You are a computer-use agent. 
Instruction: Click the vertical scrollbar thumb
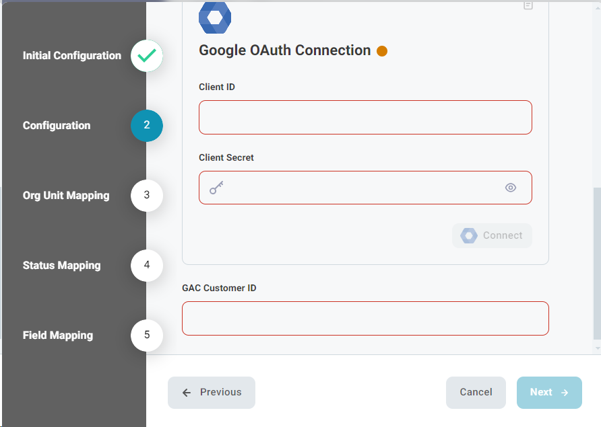coord(597,263)
